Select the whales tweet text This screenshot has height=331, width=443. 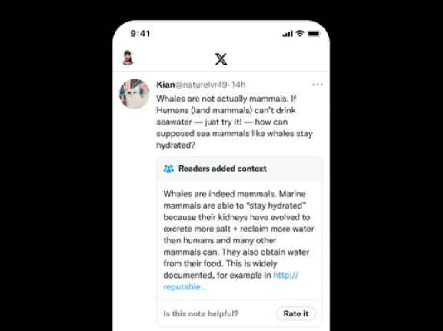tap(235, 122)
